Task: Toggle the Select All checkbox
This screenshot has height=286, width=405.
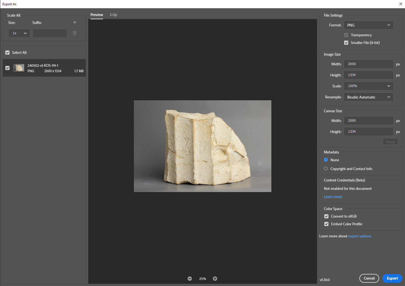Action: point(7,52)
